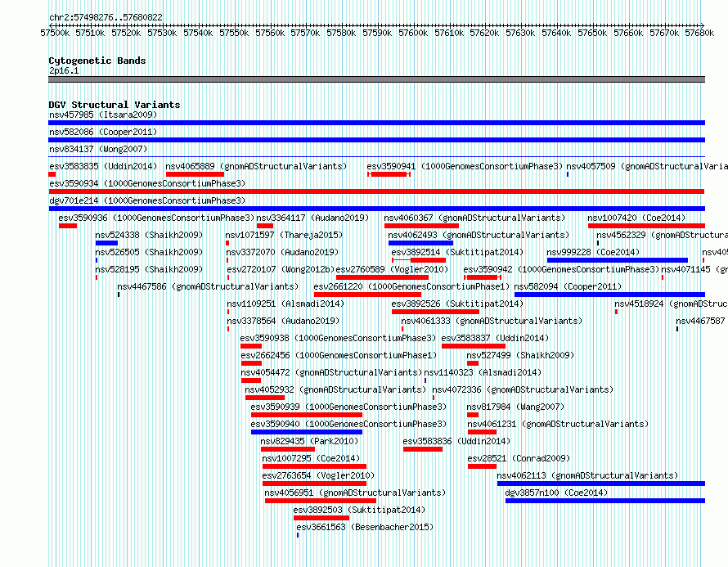This screenshot has width=728, height=567.
Task: Select the esv3590940 variant label
Action: [348, 424]
